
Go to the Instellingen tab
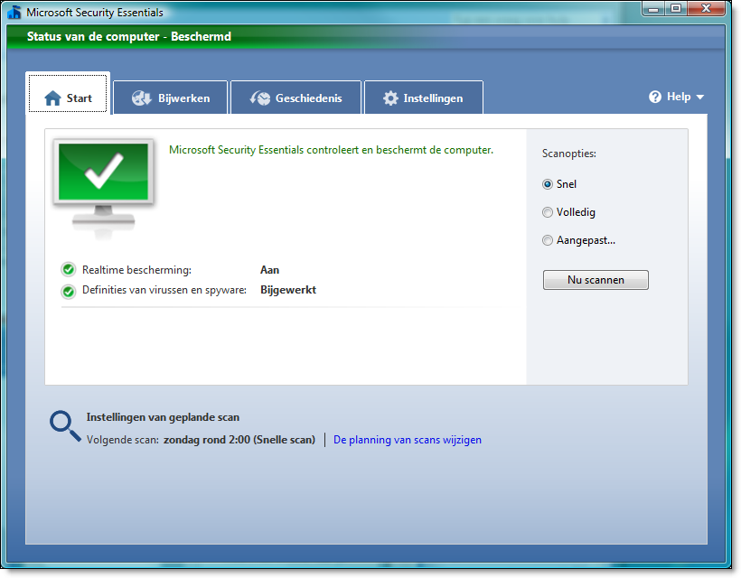coord(424,98)
